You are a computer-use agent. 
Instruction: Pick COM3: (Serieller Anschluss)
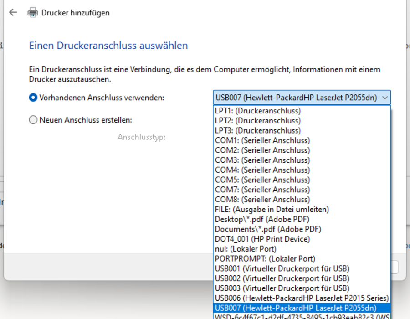[x=302, y=160]
